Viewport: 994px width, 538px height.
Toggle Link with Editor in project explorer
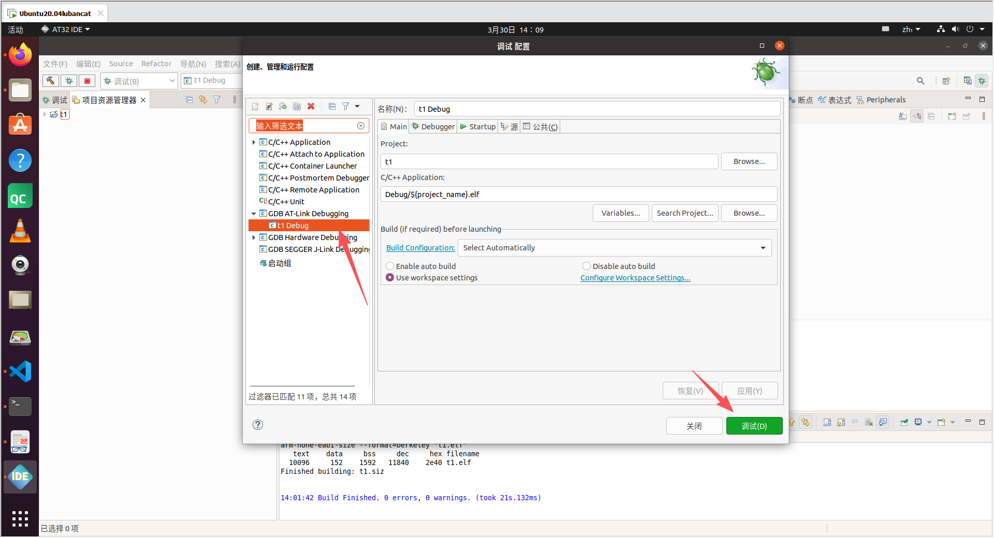(x=203, y=100)
